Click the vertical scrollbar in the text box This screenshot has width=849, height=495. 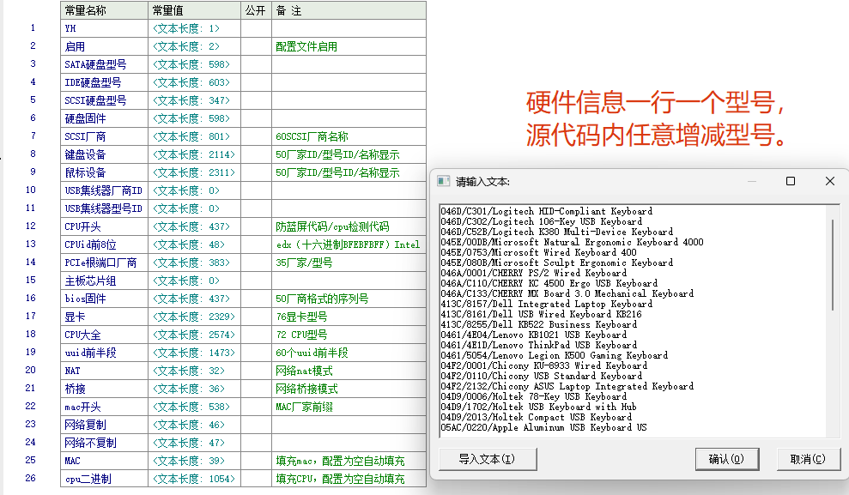(832, 263)
